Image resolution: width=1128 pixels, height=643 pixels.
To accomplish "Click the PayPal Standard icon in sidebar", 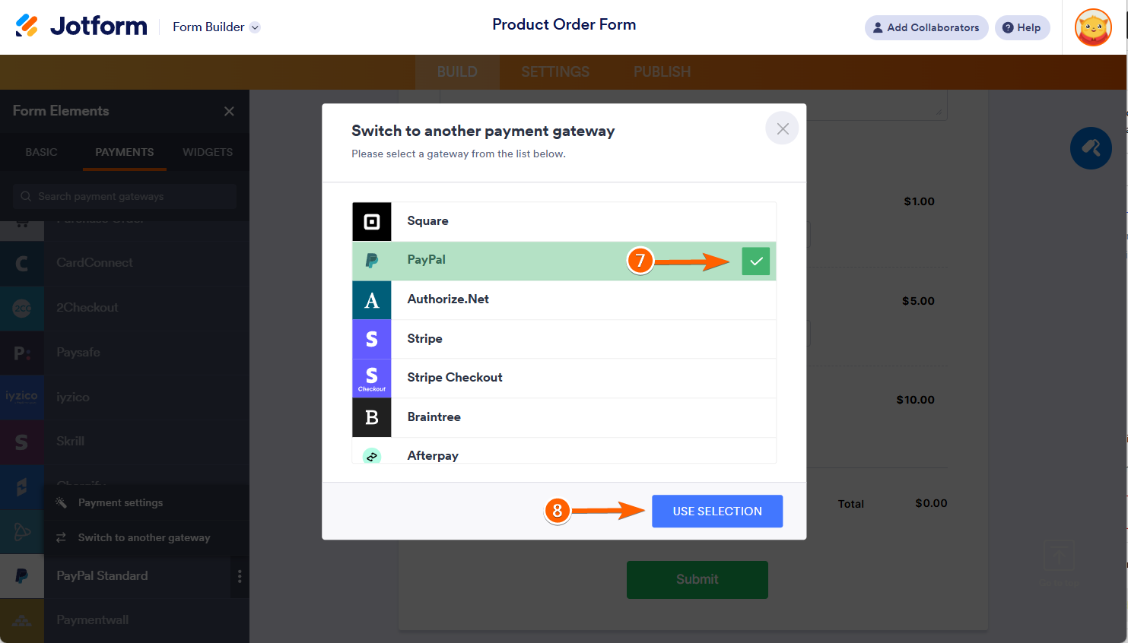I will coord(22,576).
